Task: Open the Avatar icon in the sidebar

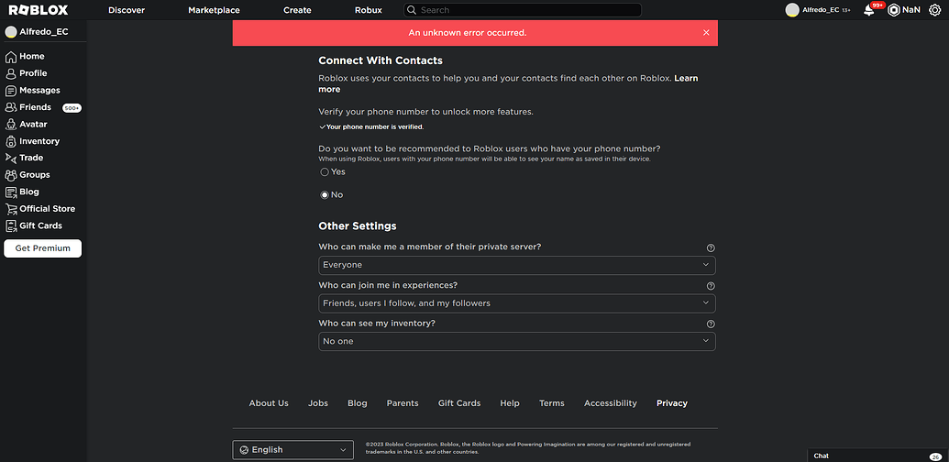Action: [10, 124]
